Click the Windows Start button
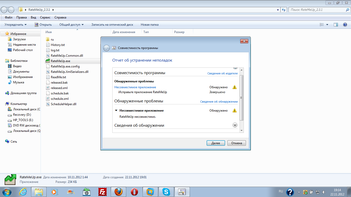The width and height of the screenshot is (351, 197). point(7,192)
